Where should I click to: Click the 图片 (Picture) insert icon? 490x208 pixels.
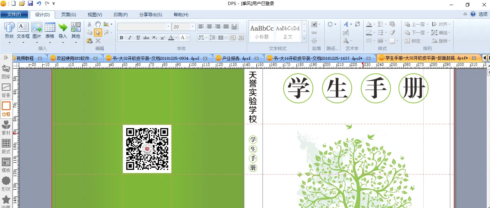coord(37,27)
